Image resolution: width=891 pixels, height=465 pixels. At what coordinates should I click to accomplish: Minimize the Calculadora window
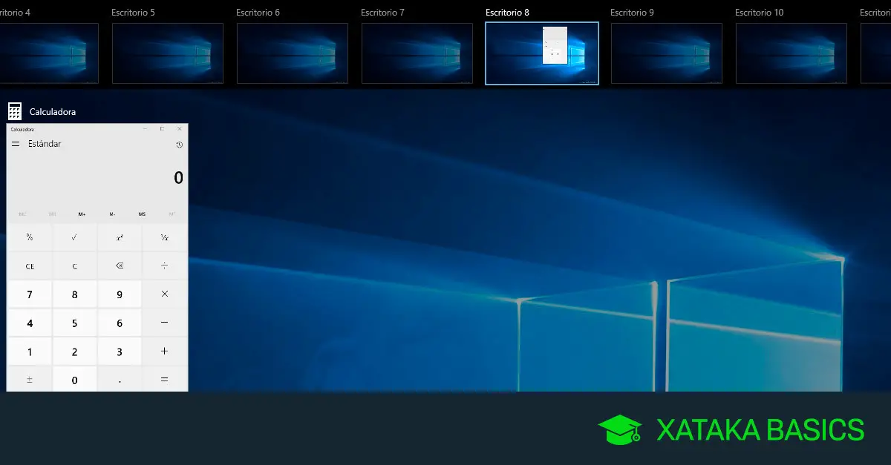pos(146,129)
